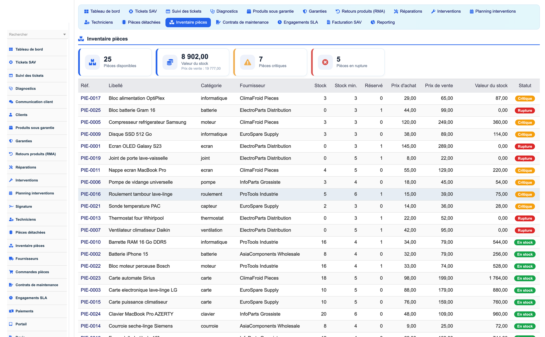This screenshot has width=545, height=337.
Task: Click the Paiements banknote icon in sidebar
Action: point(11,311)
